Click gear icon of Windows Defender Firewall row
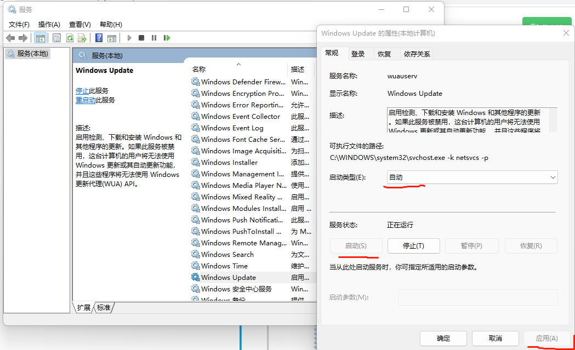 tap(196, 82)
